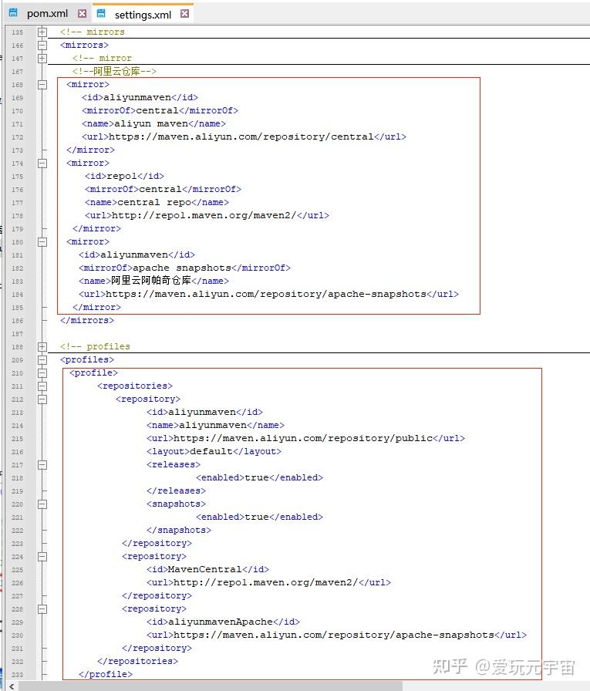
Task: Close the pom.xml tab
Action: pos(82,14)
